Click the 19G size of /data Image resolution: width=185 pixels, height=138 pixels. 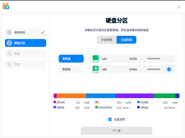point(77,108)
